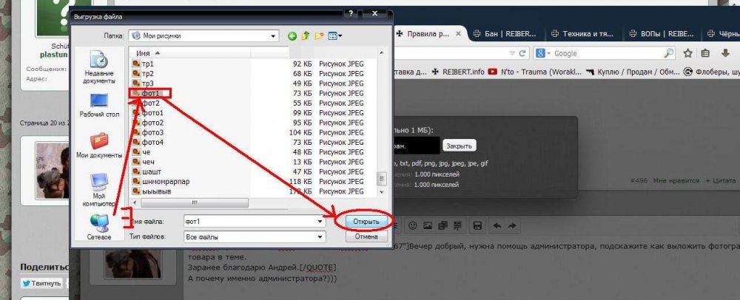Open the N'to - Trauma YouTube bookmark
The image size is (740, 300).
[535, 72]
